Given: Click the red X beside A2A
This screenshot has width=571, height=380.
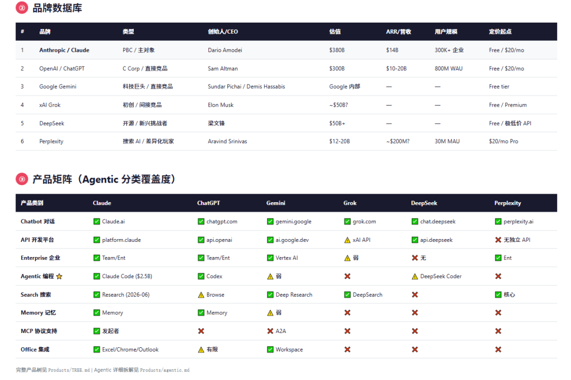Looking at the screenshot, I should point(270,331).
